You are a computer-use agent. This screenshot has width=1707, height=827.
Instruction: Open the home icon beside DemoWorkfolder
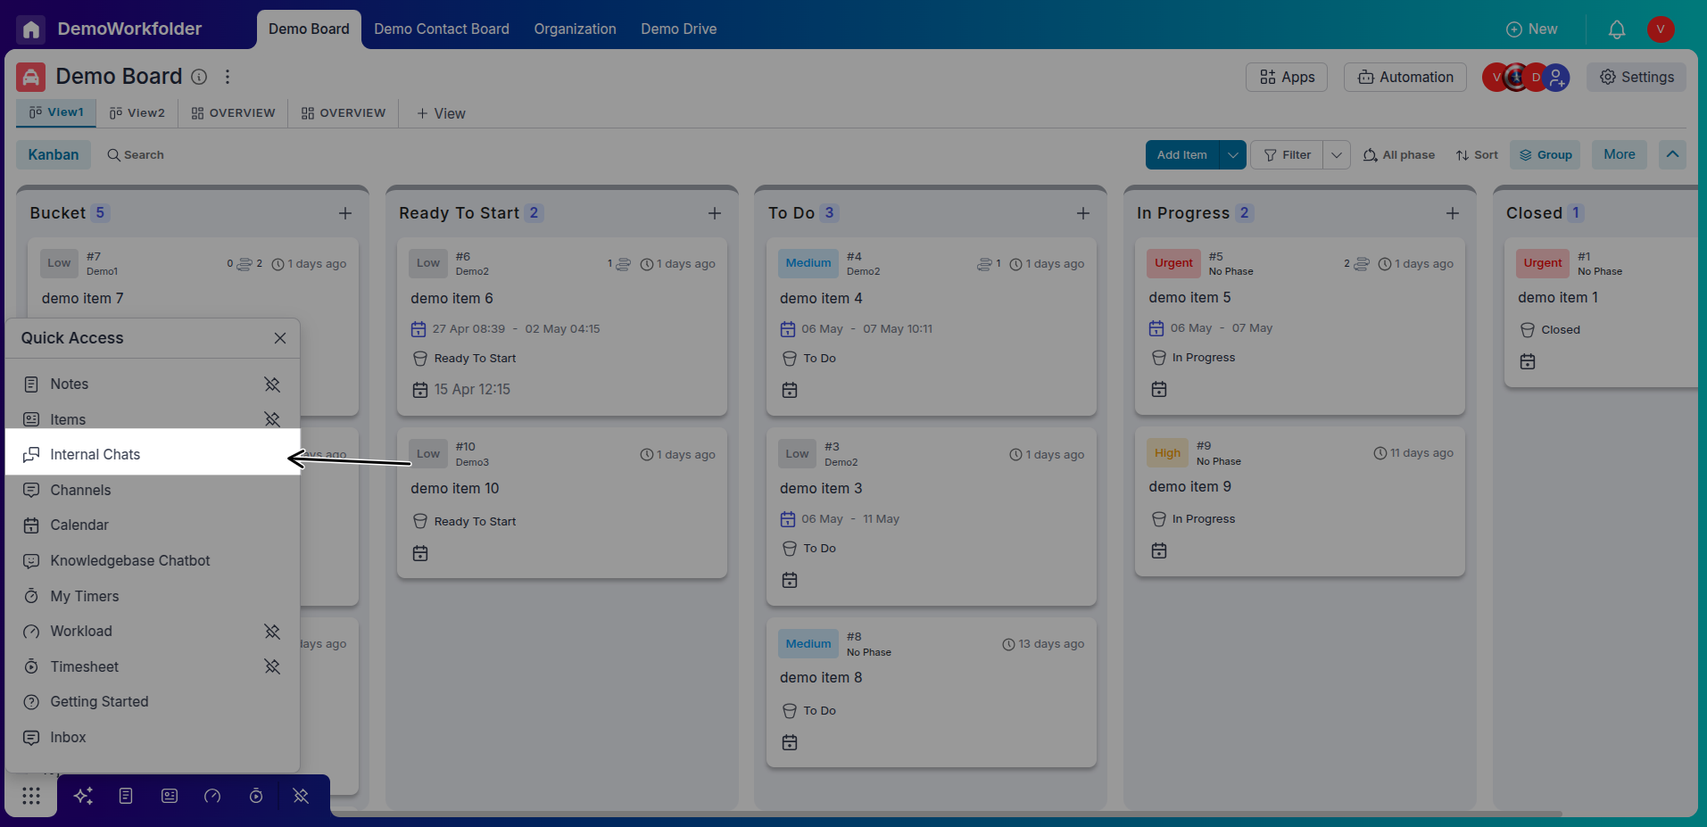[x=31, y=29]
